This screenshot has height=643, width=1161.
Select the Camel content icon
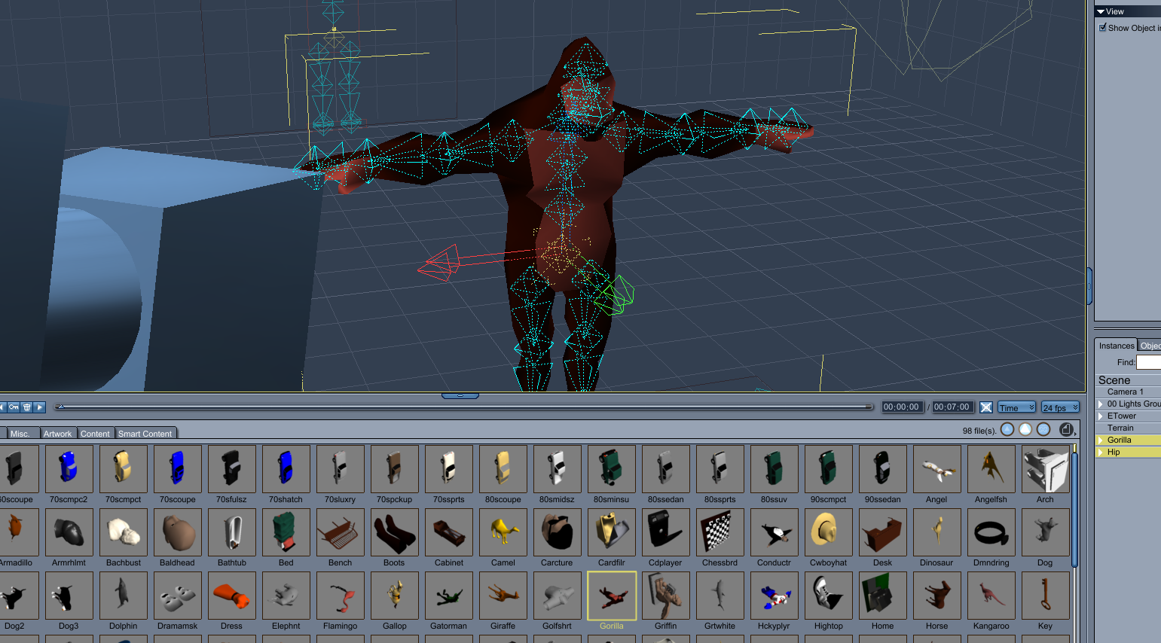(503, 532)
